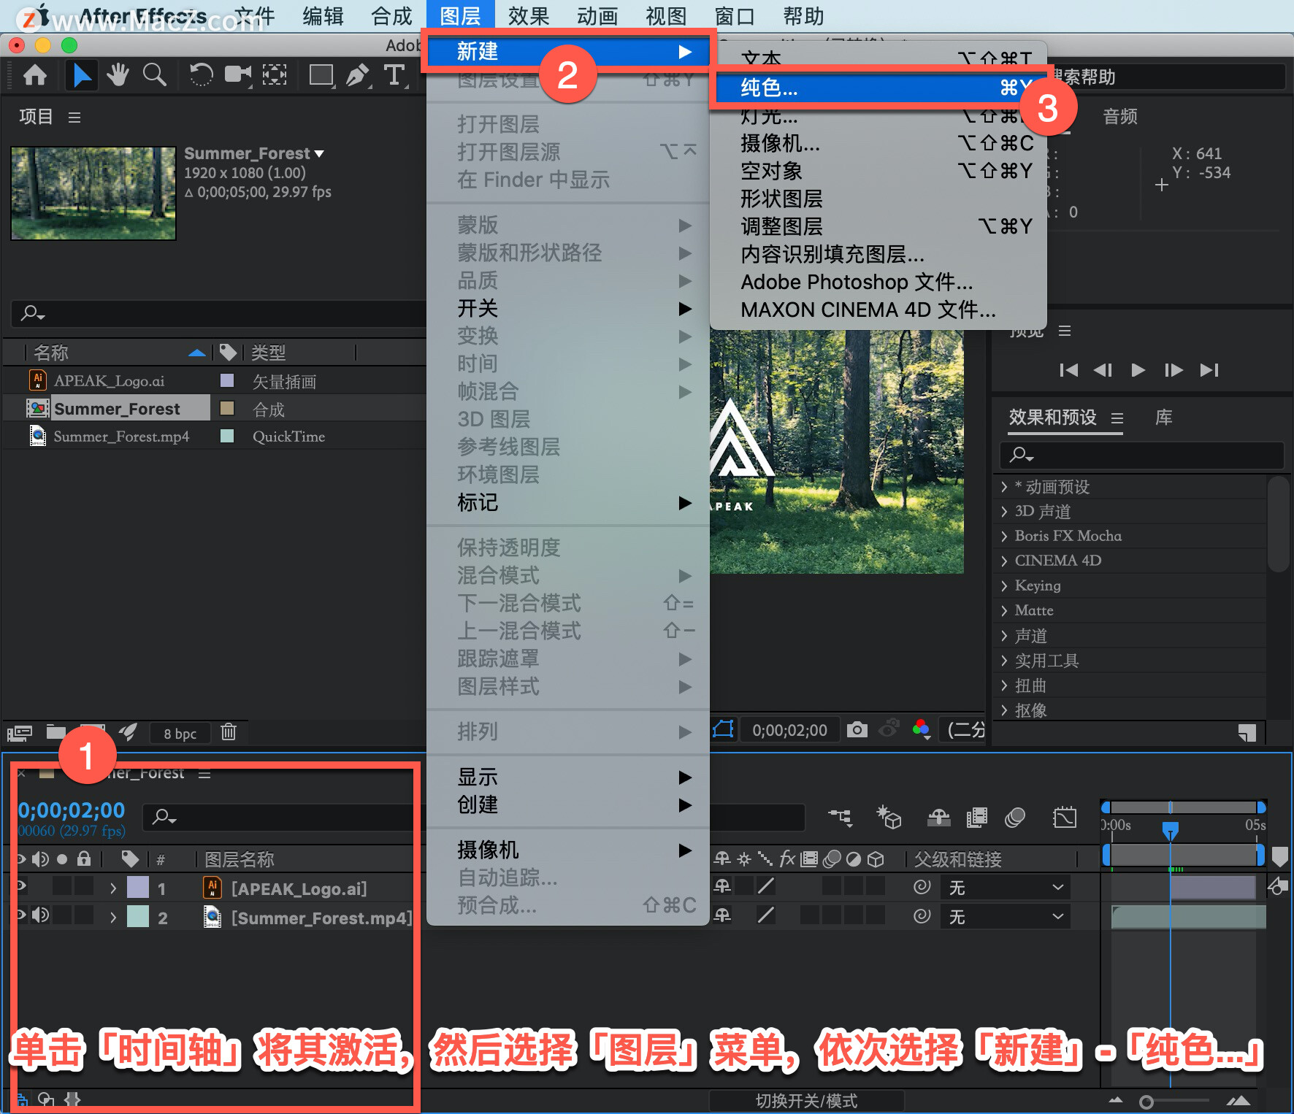Image resolution: width=1294 pixels, height=1114 pixels.
Task: Expand the Boris FX Mocha category
Action: coord(1005,537)
